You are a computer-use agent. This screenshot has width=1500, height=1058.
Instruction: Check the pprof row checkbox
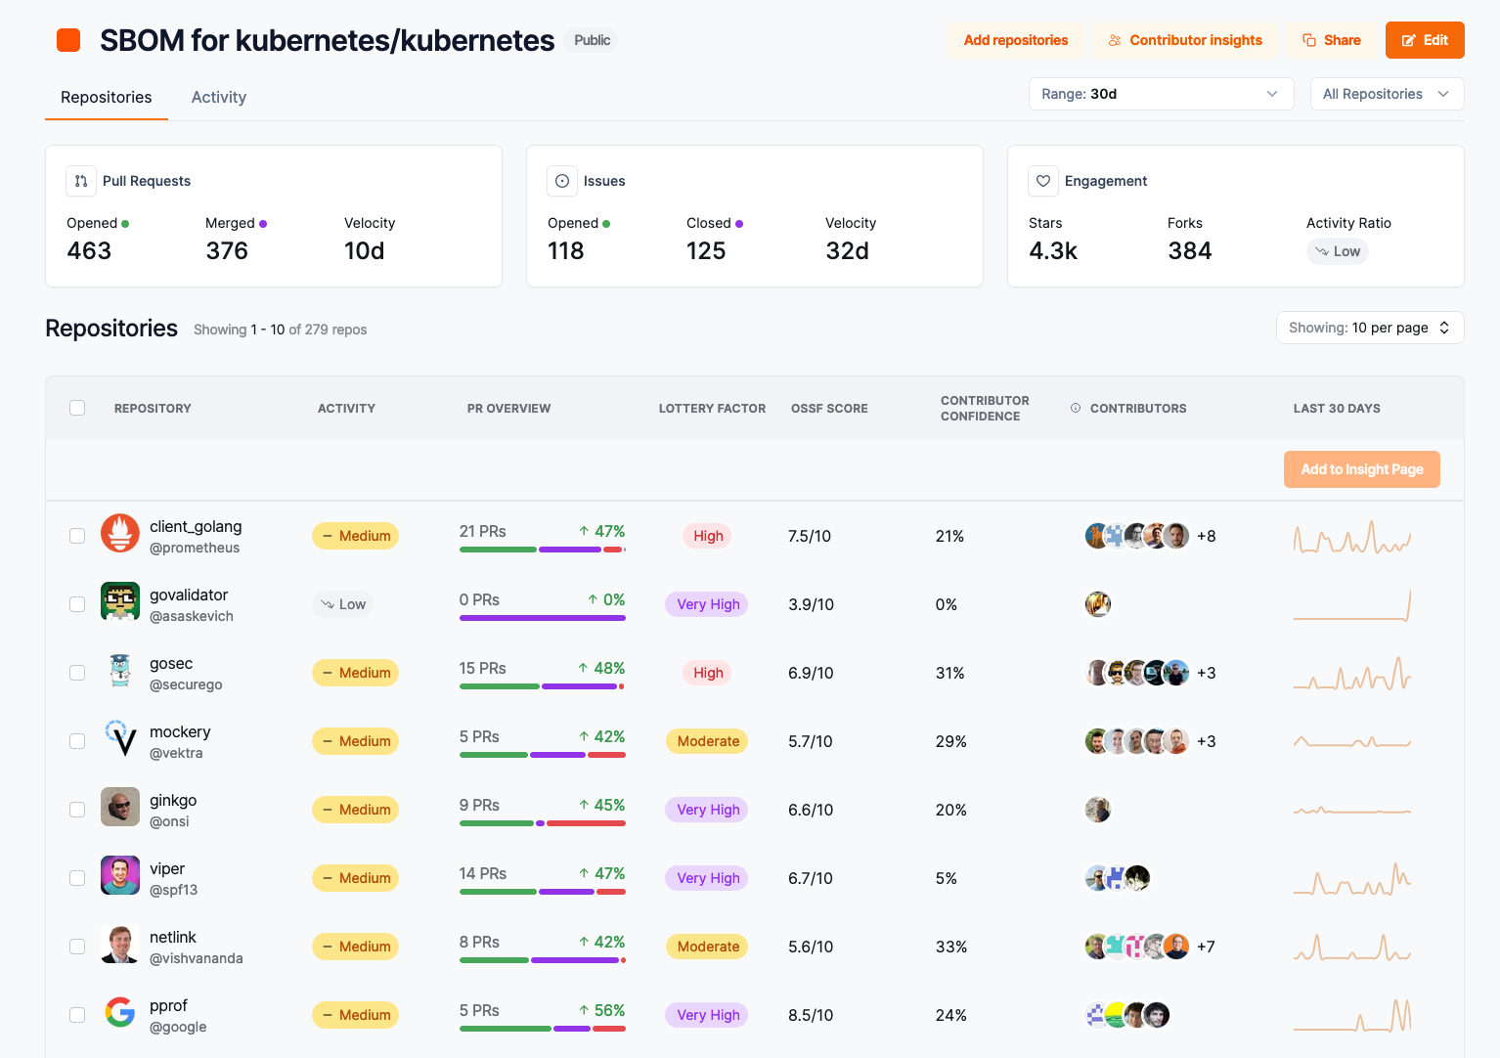pos(77,1015)
